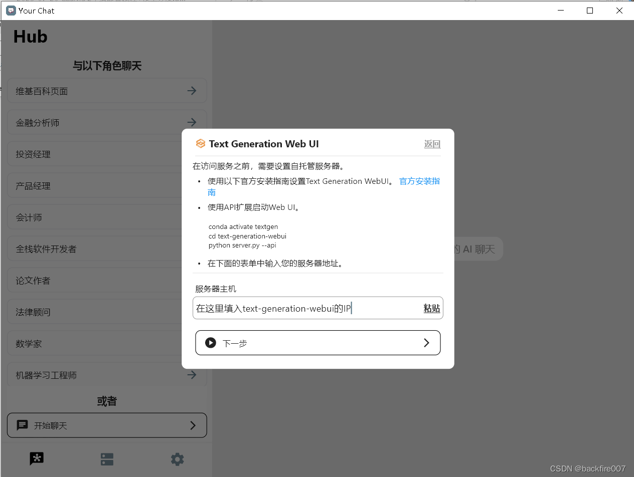The height and width of the screenshot is (477, 634).
Task: Select the 法律顾问 role
Action: (107, 312)
